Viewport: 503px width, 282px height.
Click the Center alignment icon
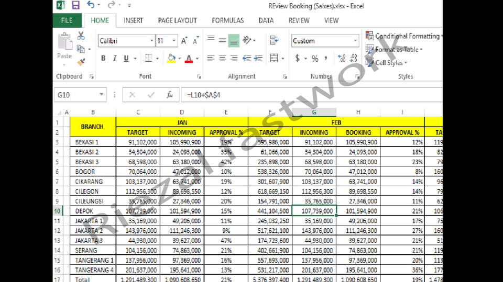click(x=222, y=58)
